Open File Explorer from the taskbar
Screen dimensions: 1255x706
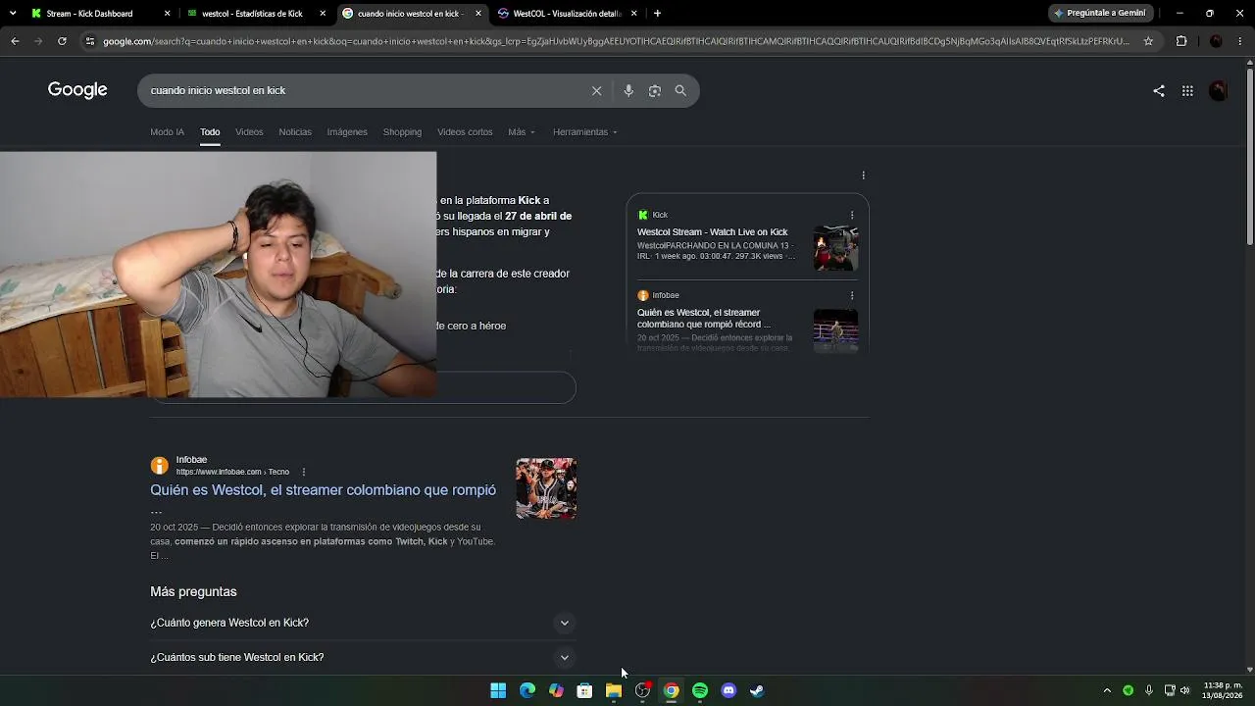pos(614,690)
